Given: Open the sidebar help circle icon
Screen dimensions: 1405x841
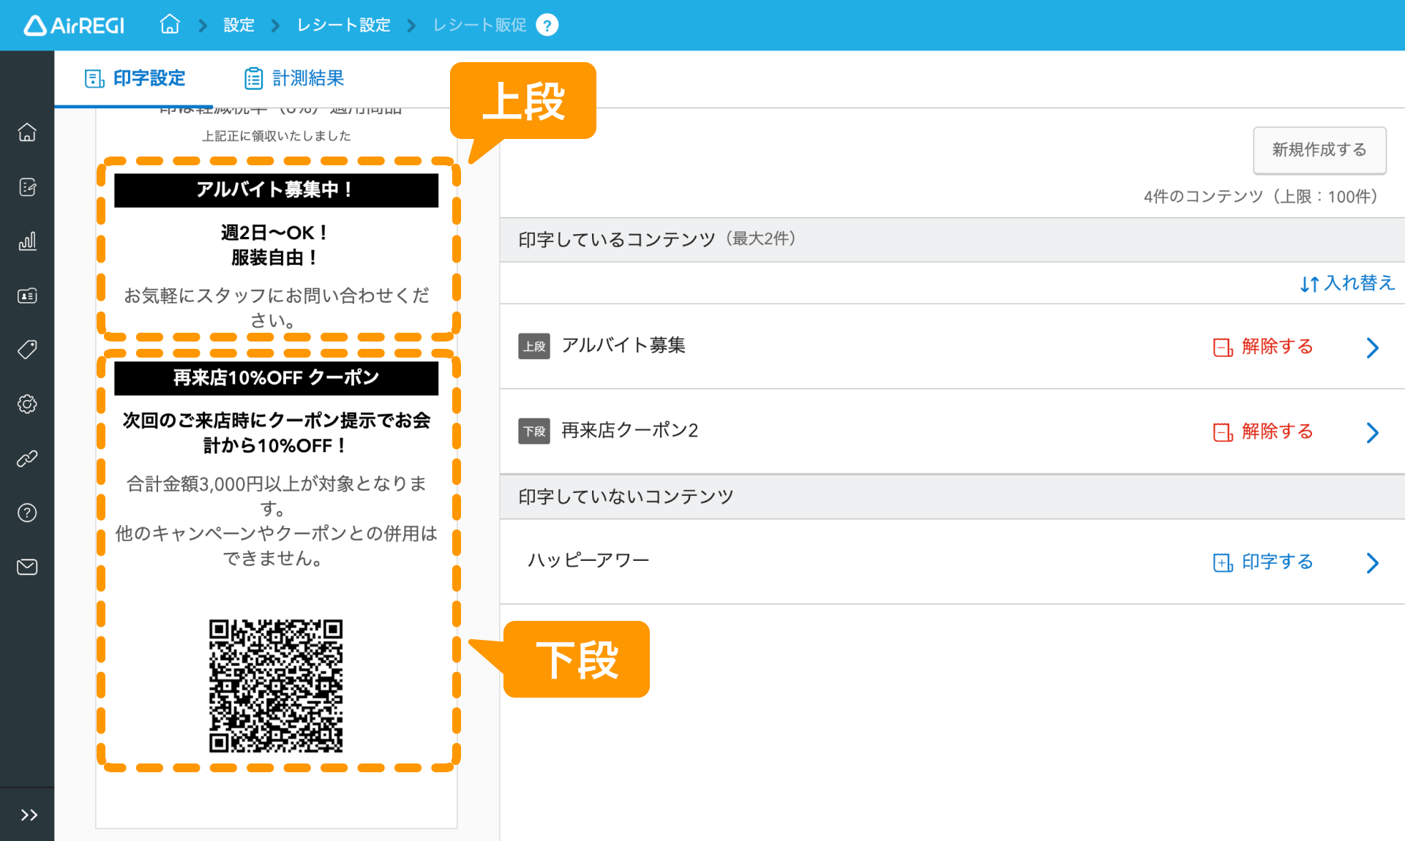Looking at the screenshot, I should (27, 513).
